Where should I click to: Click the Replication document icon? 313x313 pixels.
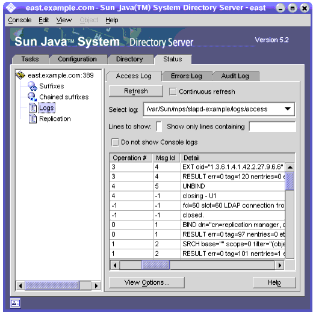point(33,118)
